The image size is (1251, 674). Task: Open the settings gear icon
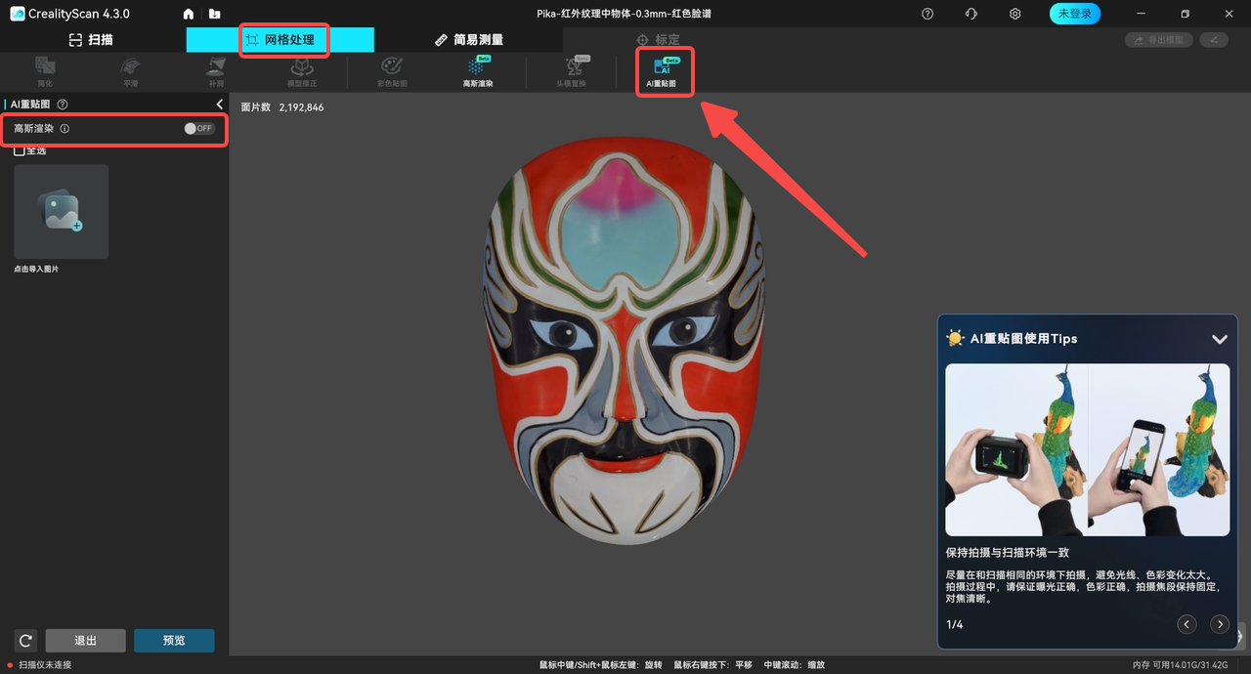tap(1015, 14)
